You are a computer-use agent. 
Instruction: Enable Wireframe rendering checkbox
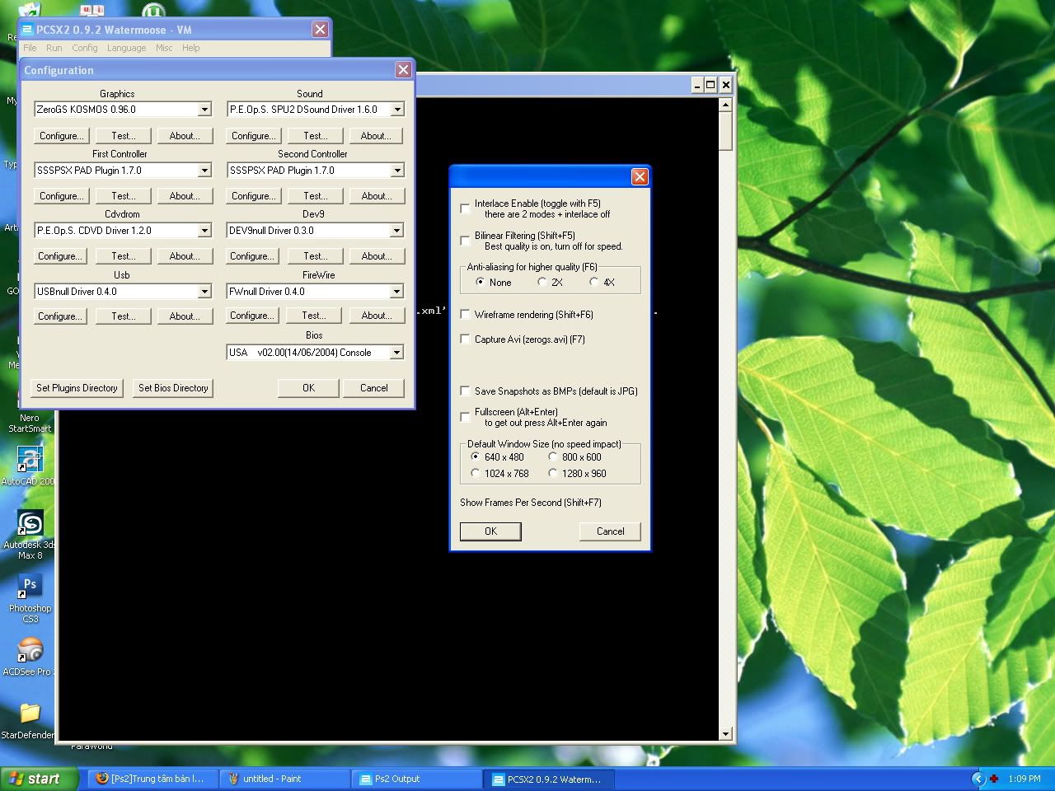(466, 315)
